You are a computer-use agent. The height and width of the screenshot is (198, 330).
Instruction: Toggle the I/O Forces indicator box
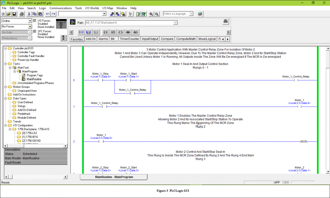[35, 21]
